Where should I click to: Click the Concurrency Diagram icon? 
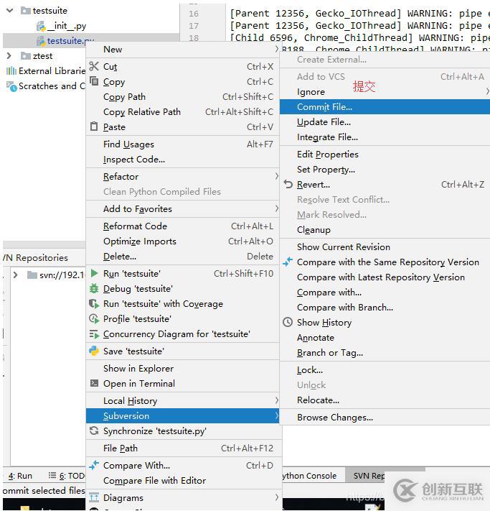(x=94, y=334)
